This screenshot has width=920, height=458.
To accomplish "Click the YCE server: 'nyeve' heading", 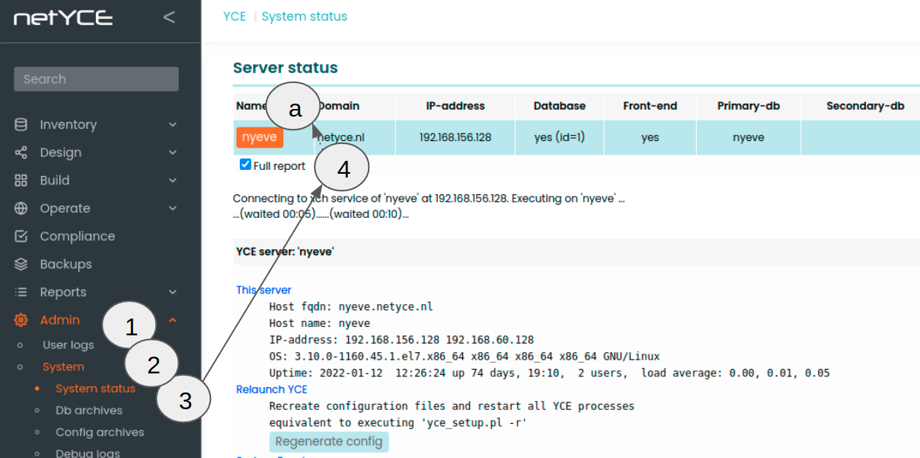I will coord(286,251).
